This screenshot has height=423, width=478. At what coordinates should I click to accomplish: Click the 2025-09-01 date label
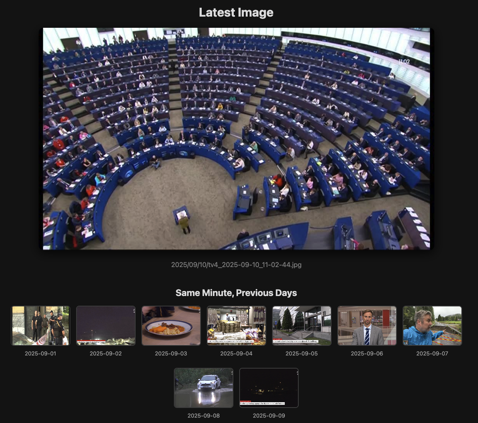pyautogui.click(x=41, y=354)
